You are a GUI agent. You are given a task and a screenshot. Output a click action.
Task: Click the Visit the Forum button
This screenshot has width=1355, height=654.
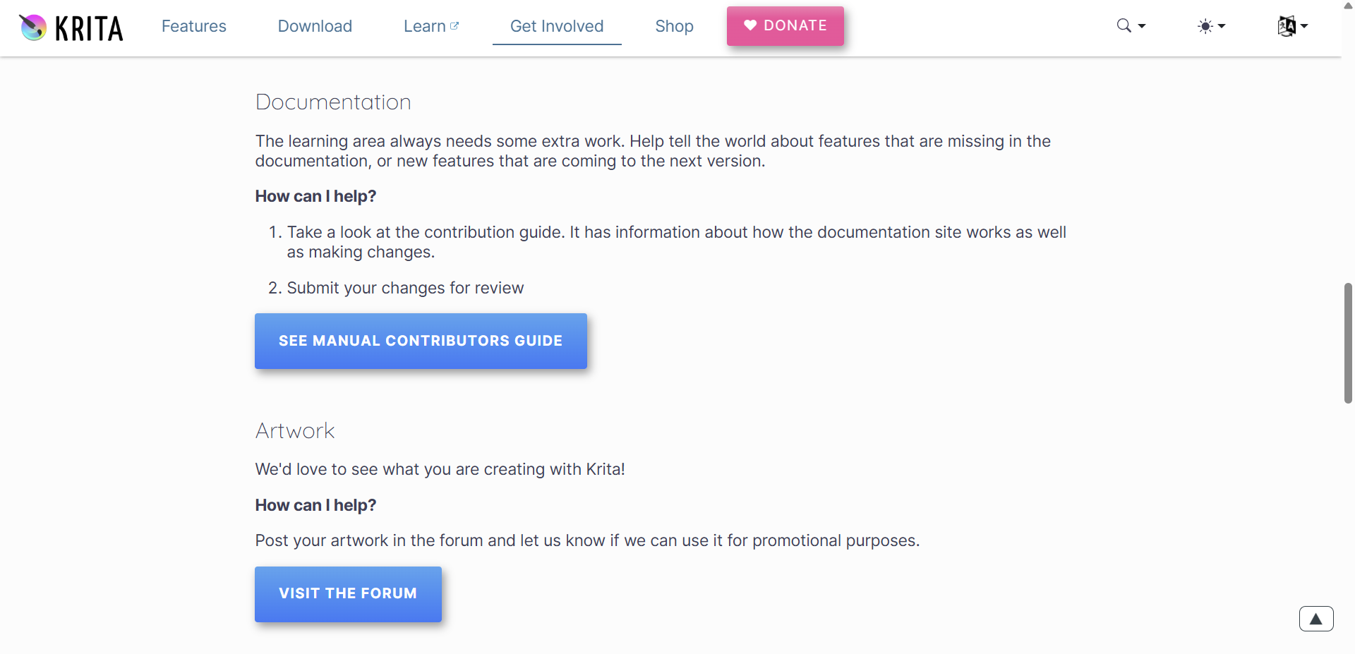pos(348,593)
